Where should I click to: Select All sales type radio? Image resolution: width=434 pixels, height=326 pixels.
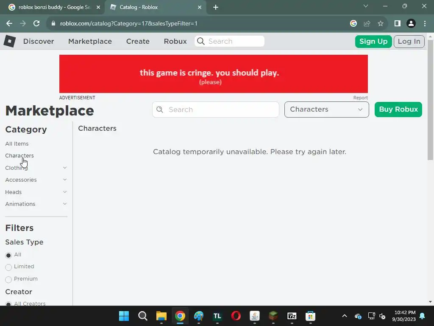[x=8, y=255]
